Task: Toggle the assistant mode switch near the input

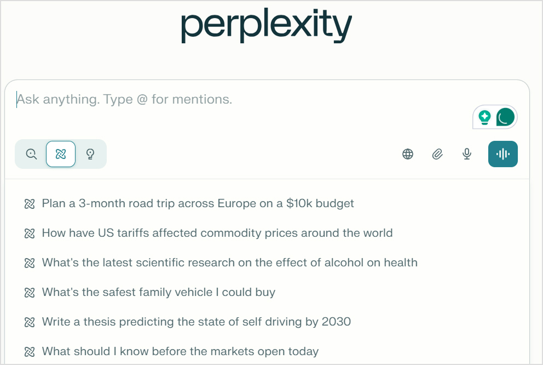Action: tap(495, 117)
